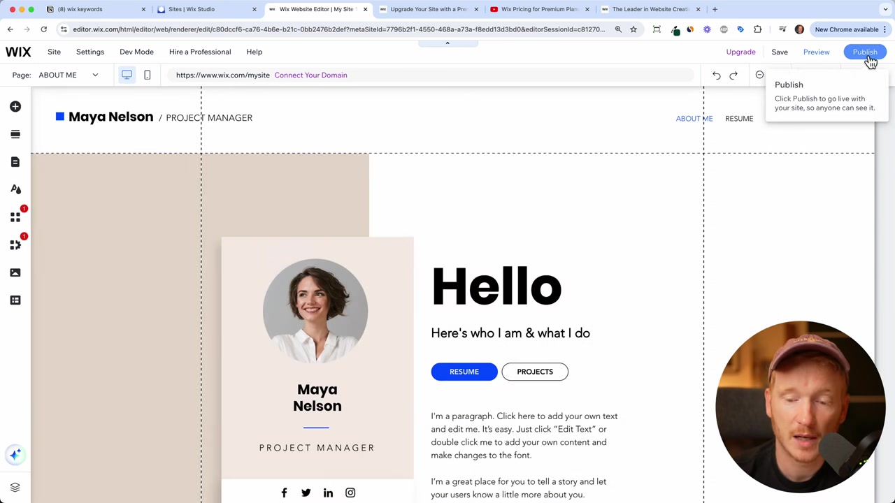Switch to mobile view
Viewport: 895px width, 503px height.
148,75
